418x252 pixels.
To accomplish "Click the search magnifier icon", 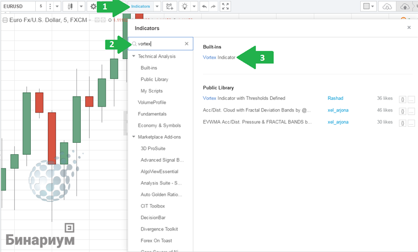I will [134, 43].
